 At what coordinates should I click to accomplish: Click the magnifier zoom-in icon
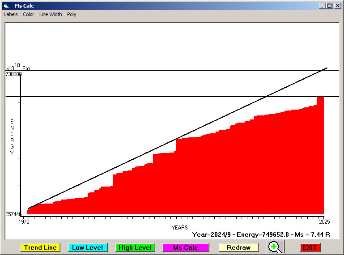click(x=276, y=247)
